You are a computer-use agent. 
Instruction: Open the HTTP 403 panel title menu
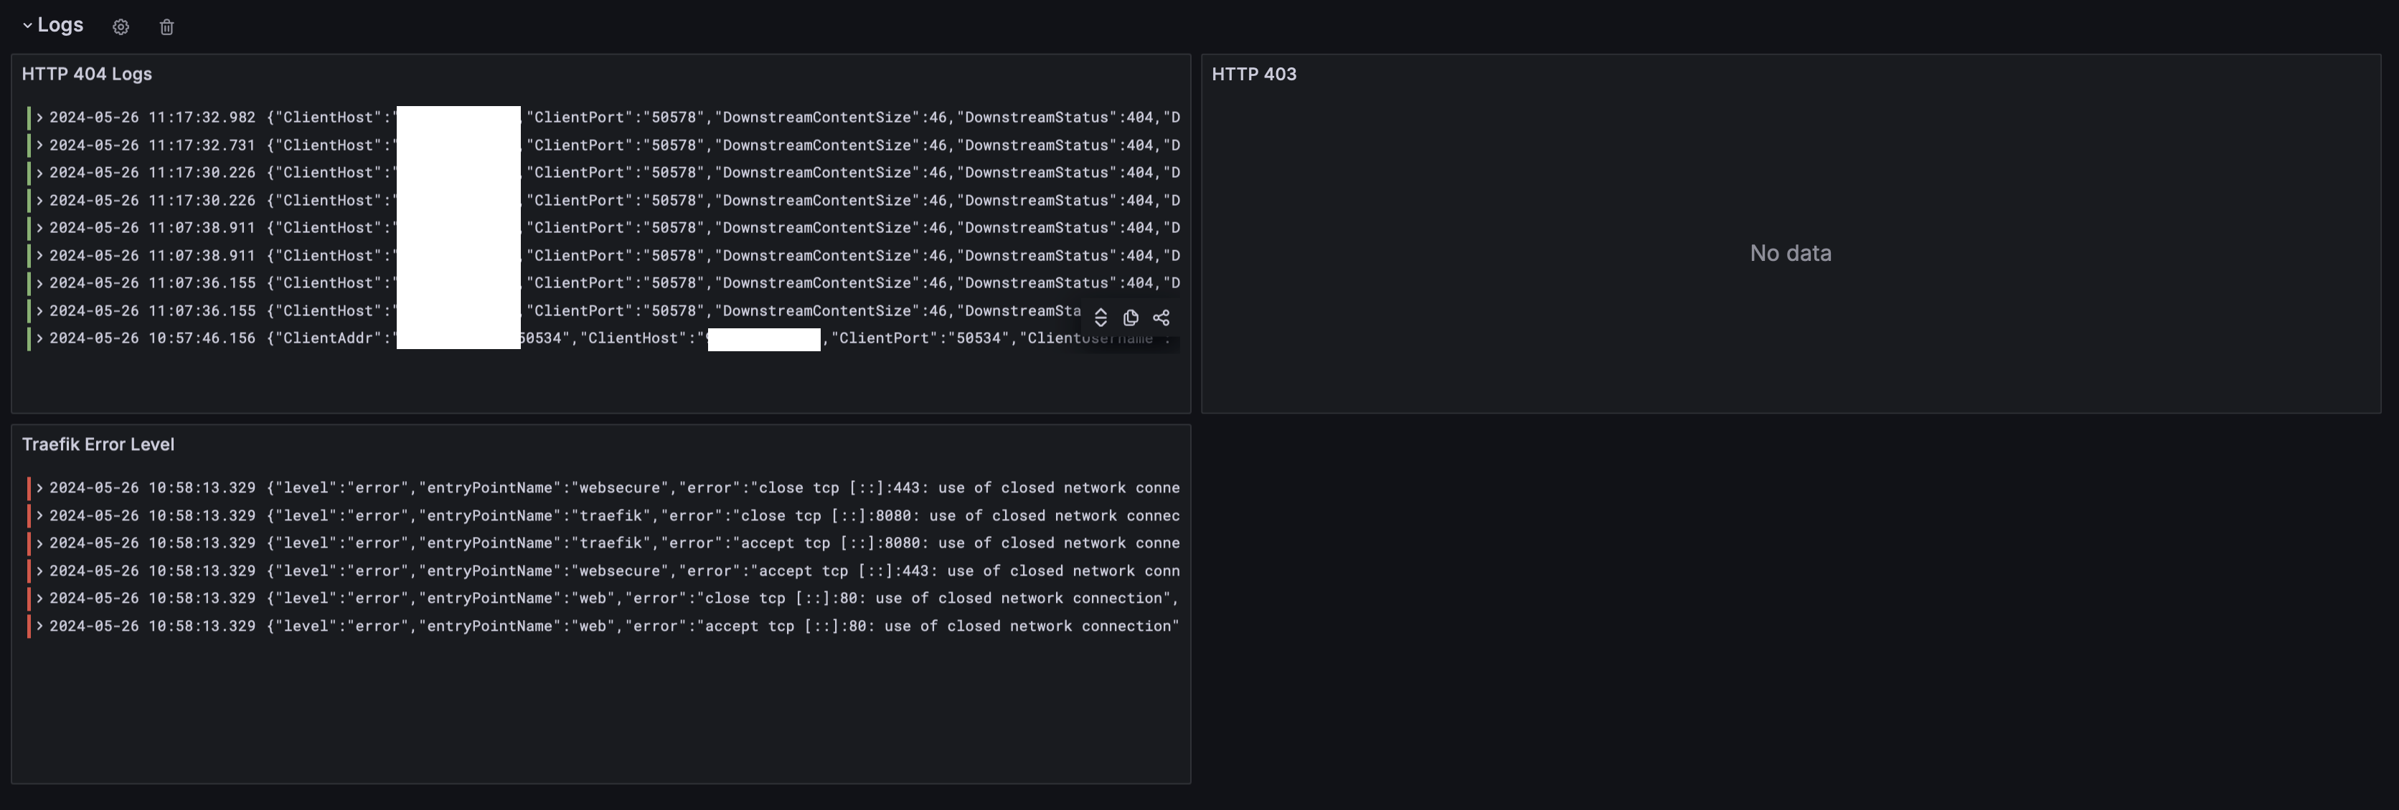(1253, 74)
